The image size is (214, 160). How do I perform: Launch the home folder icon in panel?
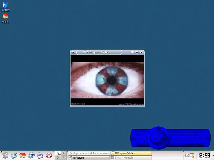coord(23,155)
